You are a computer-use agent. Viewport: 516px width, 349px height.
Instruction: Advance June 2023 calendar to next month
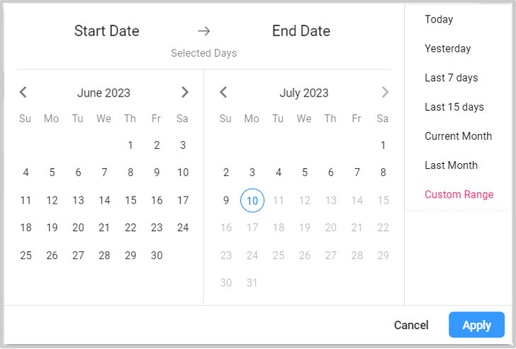click(x=185, y=92)
